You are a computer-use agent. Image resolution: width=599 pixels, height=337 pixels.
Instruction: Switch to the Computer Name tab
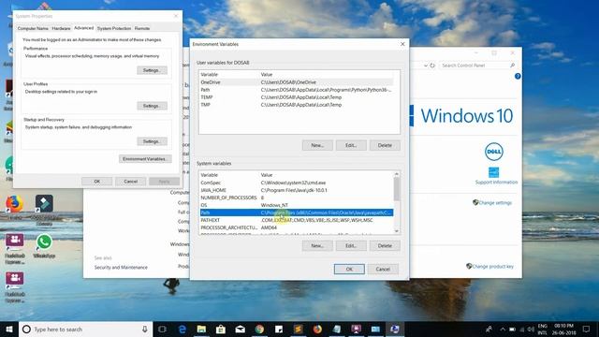(x=33, y=28)
